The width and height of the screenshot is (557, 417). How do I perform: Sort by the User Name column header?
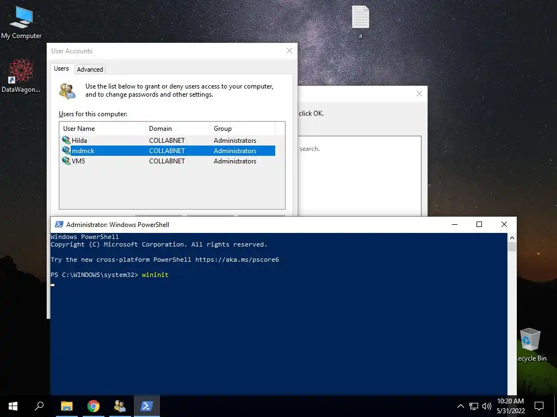(102, 128)
